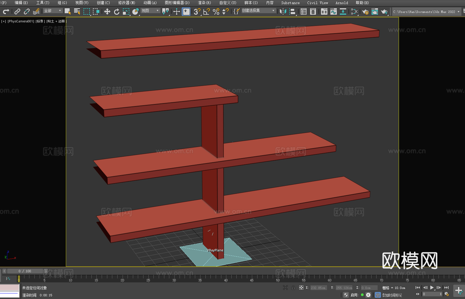Screen dimensions: 465x299
Task: Step time slider back with left arrow
Action: [x=4, y=271]
